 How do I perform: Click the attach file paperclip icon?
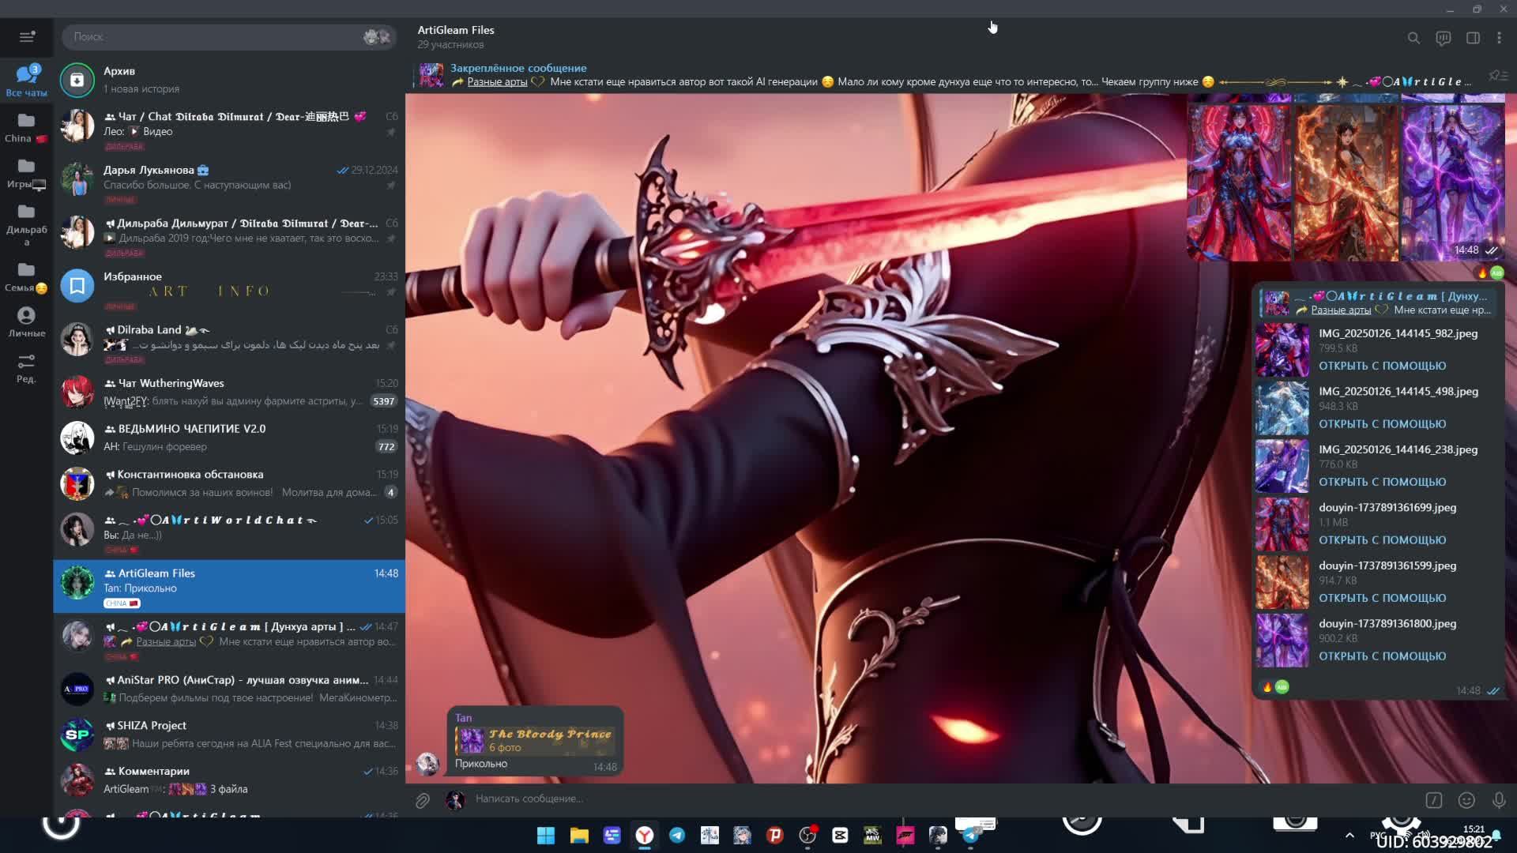423,800
